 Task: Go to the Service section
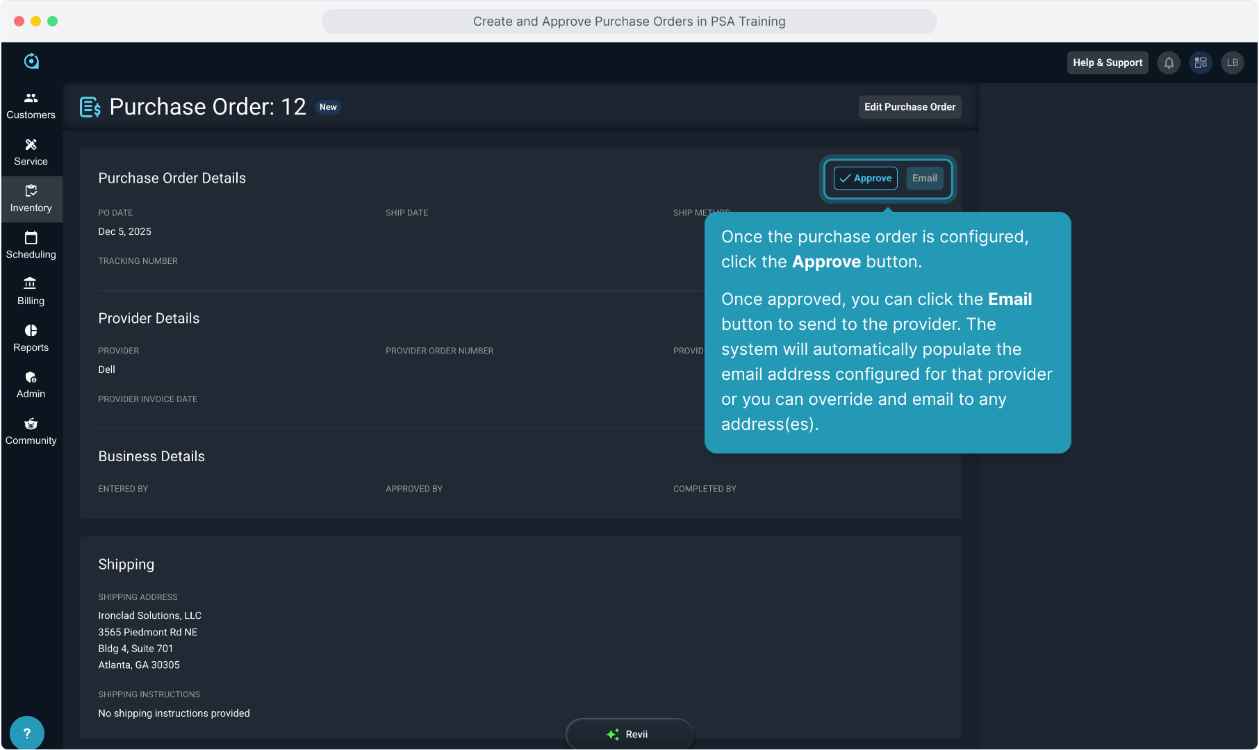pos(31,152)
